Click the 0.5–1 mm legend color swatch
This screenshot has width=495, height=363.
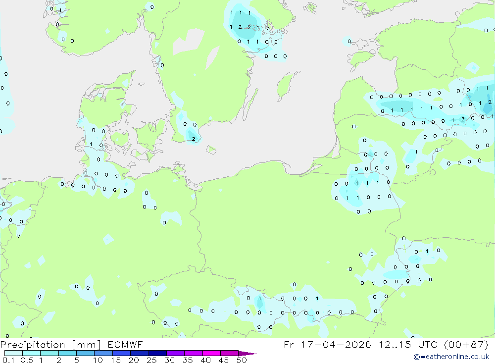[32, 353]
